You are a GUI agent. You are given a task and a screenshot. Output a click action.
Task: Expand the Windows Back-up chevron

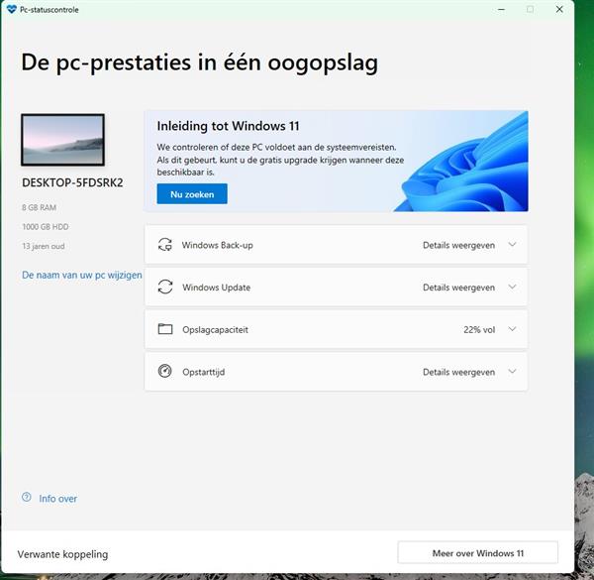pyautogui.click(x=512, y=245)
